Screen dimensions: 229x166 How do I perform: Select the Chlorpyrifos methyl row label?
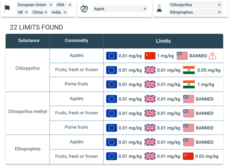pyautogui.click(x=27, y=111)
